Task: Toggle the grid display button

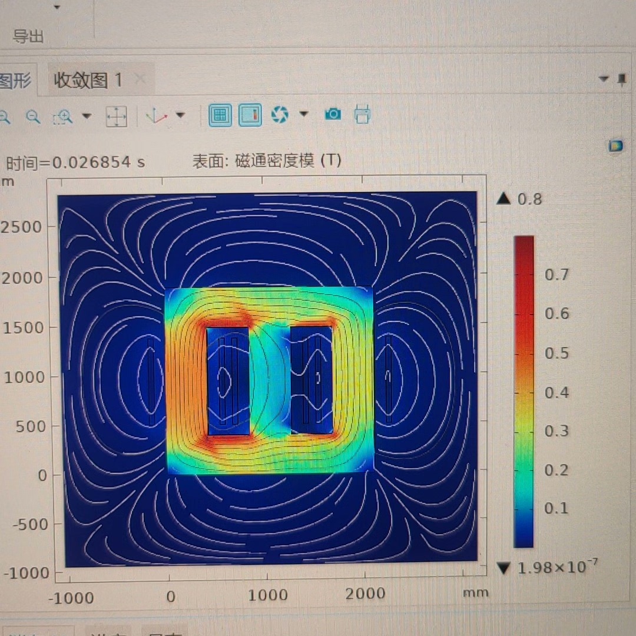Action: tap(220, 115)
